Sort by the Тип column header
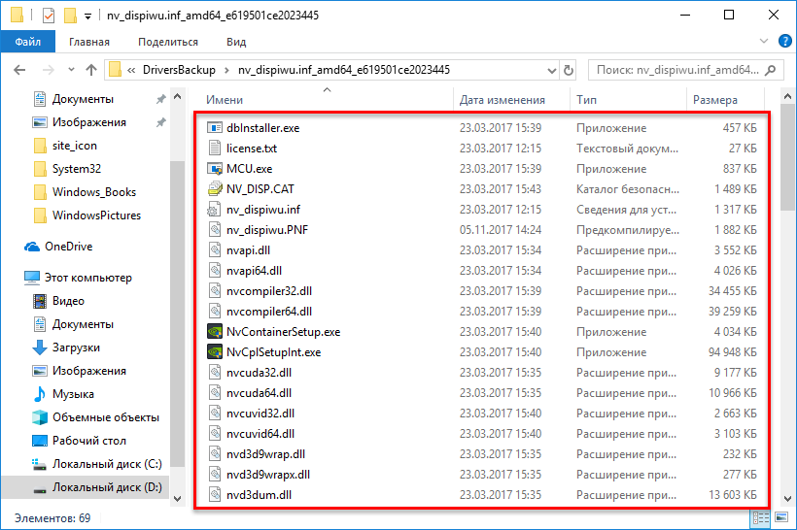Screen dimensions: 797x530 586,100
